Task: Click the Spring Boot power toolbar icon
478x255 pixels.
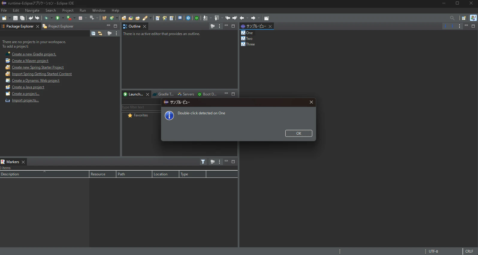Action: 197,18
